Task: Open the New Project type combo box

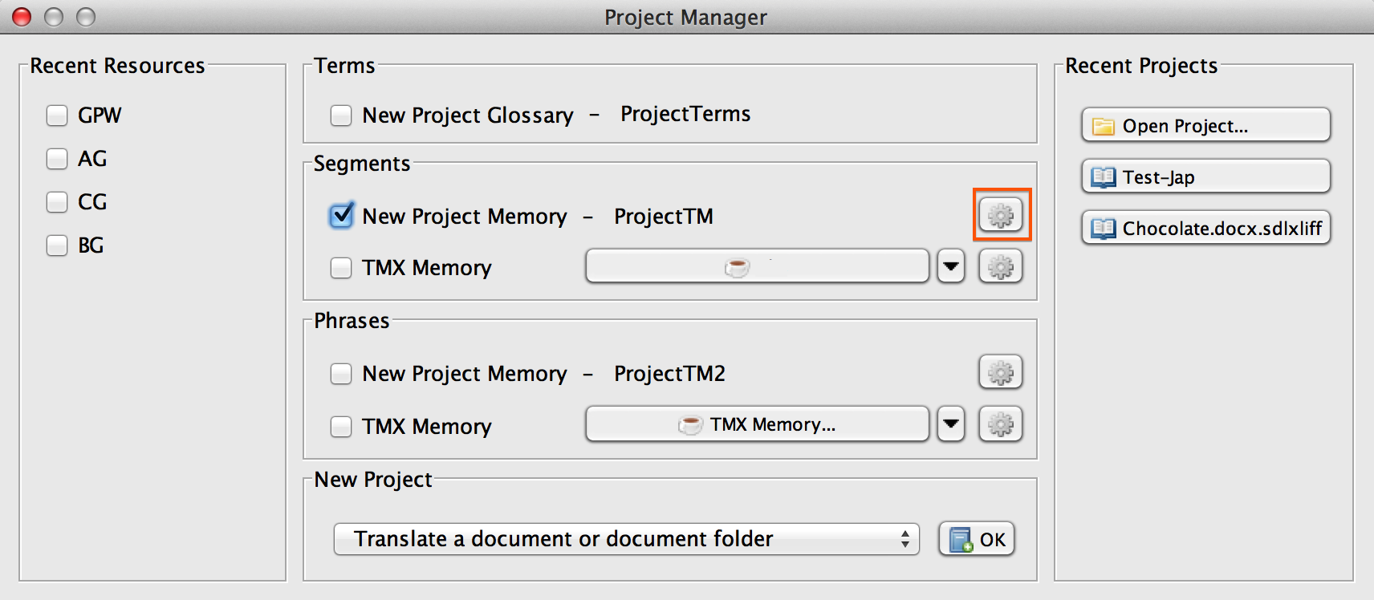Action: tap(626, 539)
